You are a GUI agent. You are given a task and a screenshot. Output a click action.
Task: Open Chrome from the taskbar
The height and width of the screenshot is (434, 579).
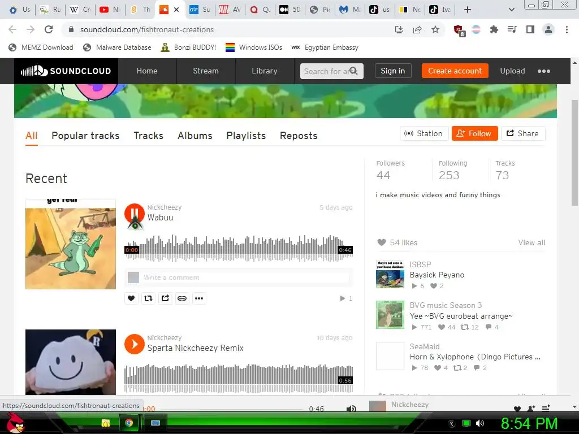point(129,423)
